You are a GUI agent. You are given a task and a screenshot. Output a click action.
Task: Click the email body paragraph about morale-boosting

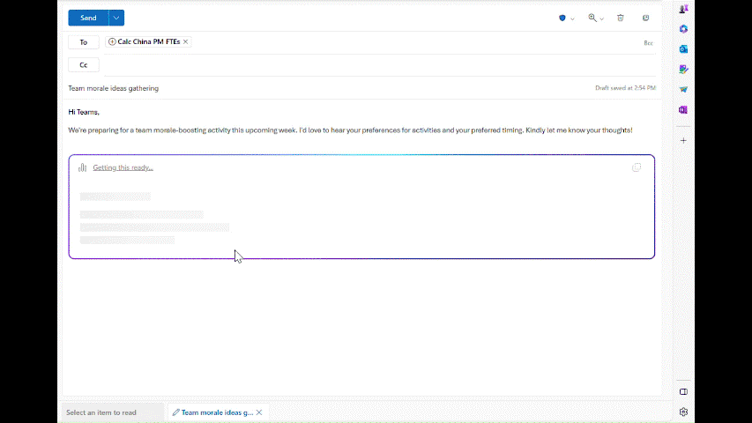click(x=350, y=130)
